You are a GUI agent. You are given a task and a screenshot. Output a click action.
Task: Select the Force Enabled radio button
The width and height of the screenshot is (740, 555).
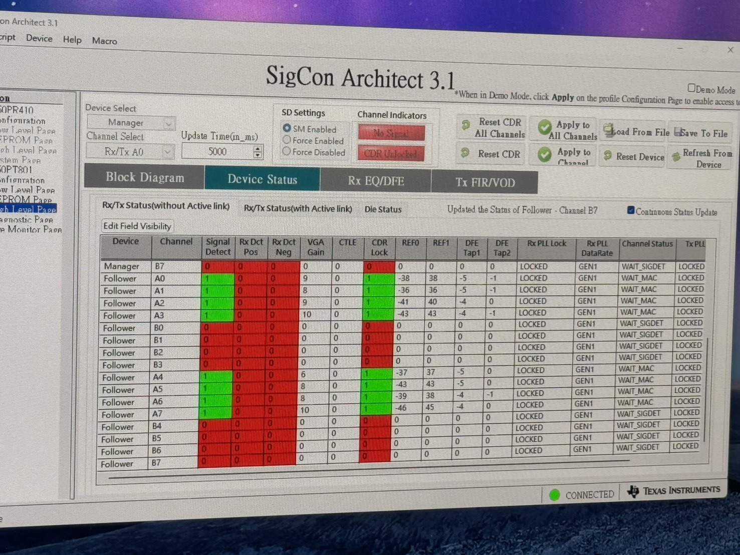(287, 140)
